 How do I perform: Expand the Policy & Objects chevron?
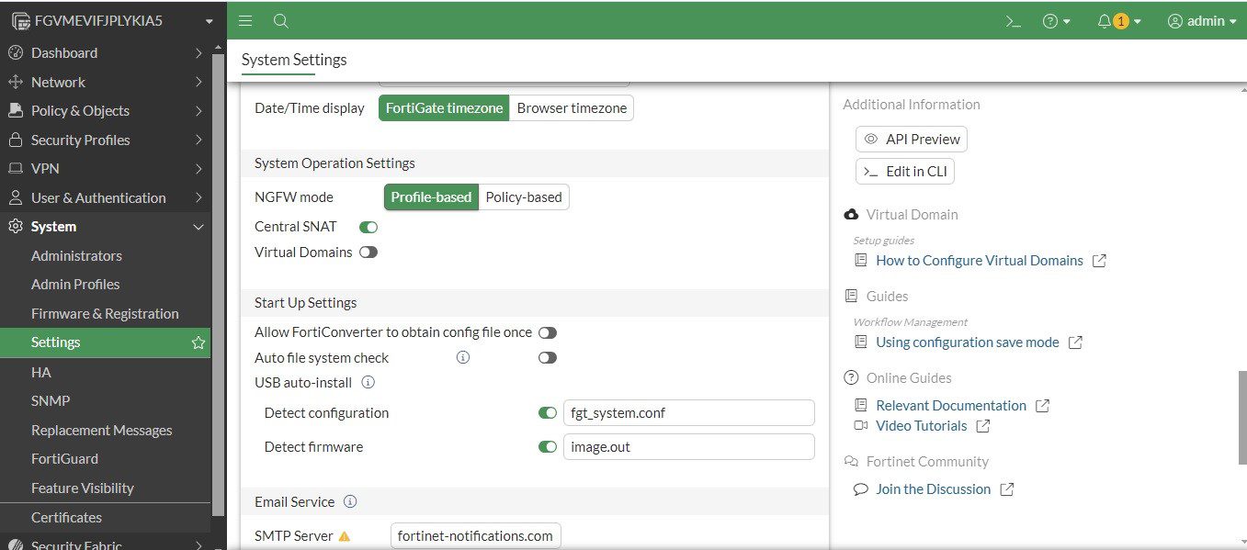pyautogui.click(x=198, y=110)
